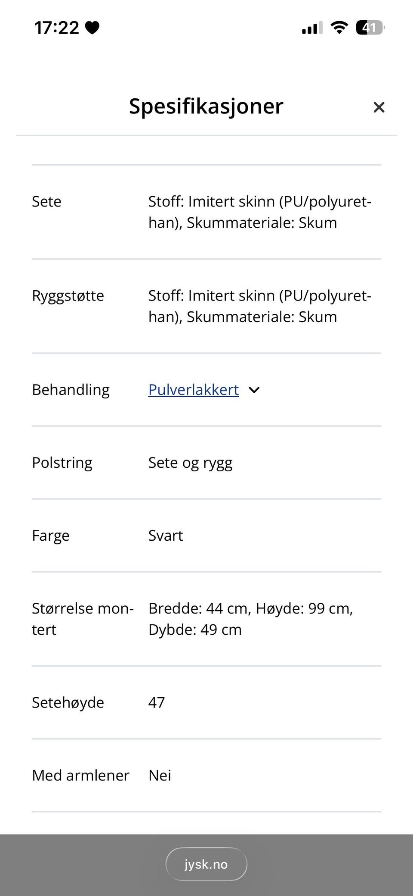Select the Sete specification row label
The height and width of the screenshot is (896, 413).
(x=46, y=202)
